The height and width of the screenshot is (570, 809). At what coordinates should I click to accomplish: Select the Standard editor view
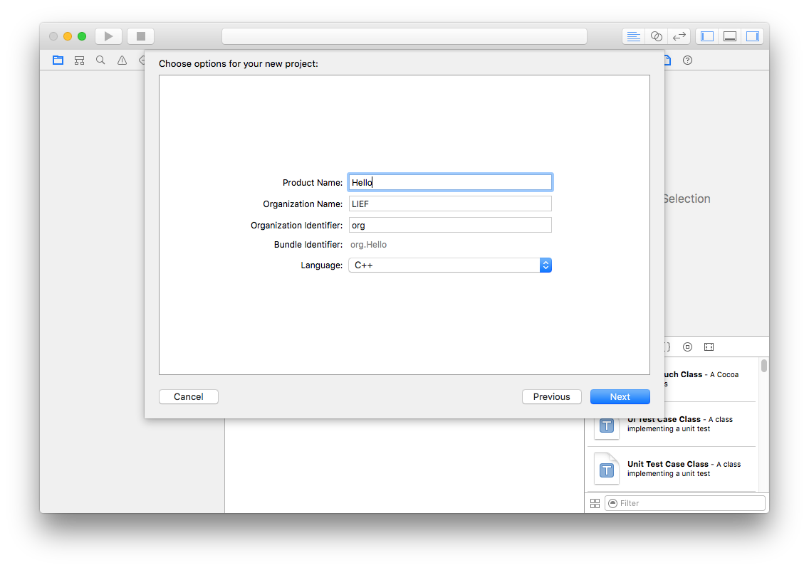pos(633,36)
